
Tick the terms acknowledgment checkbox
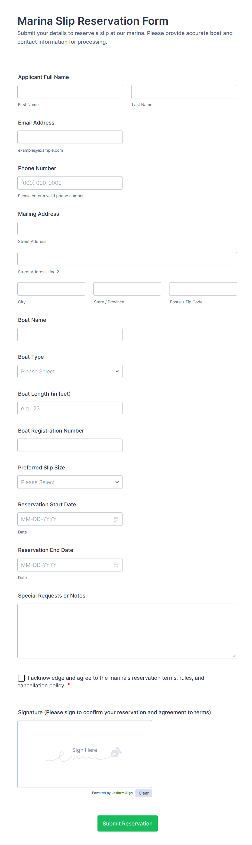[x=21, y=678]
